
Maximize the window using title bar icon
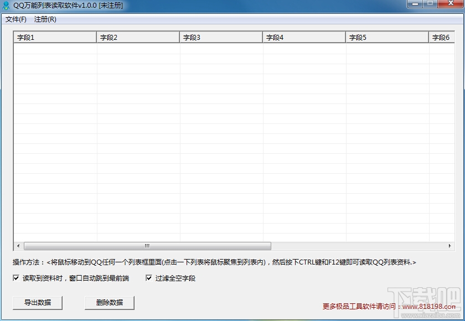[430, 3]
